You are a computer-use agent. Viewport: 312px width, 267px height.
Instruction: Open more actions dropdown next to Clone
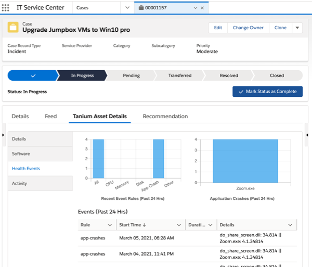coord(297,28)
